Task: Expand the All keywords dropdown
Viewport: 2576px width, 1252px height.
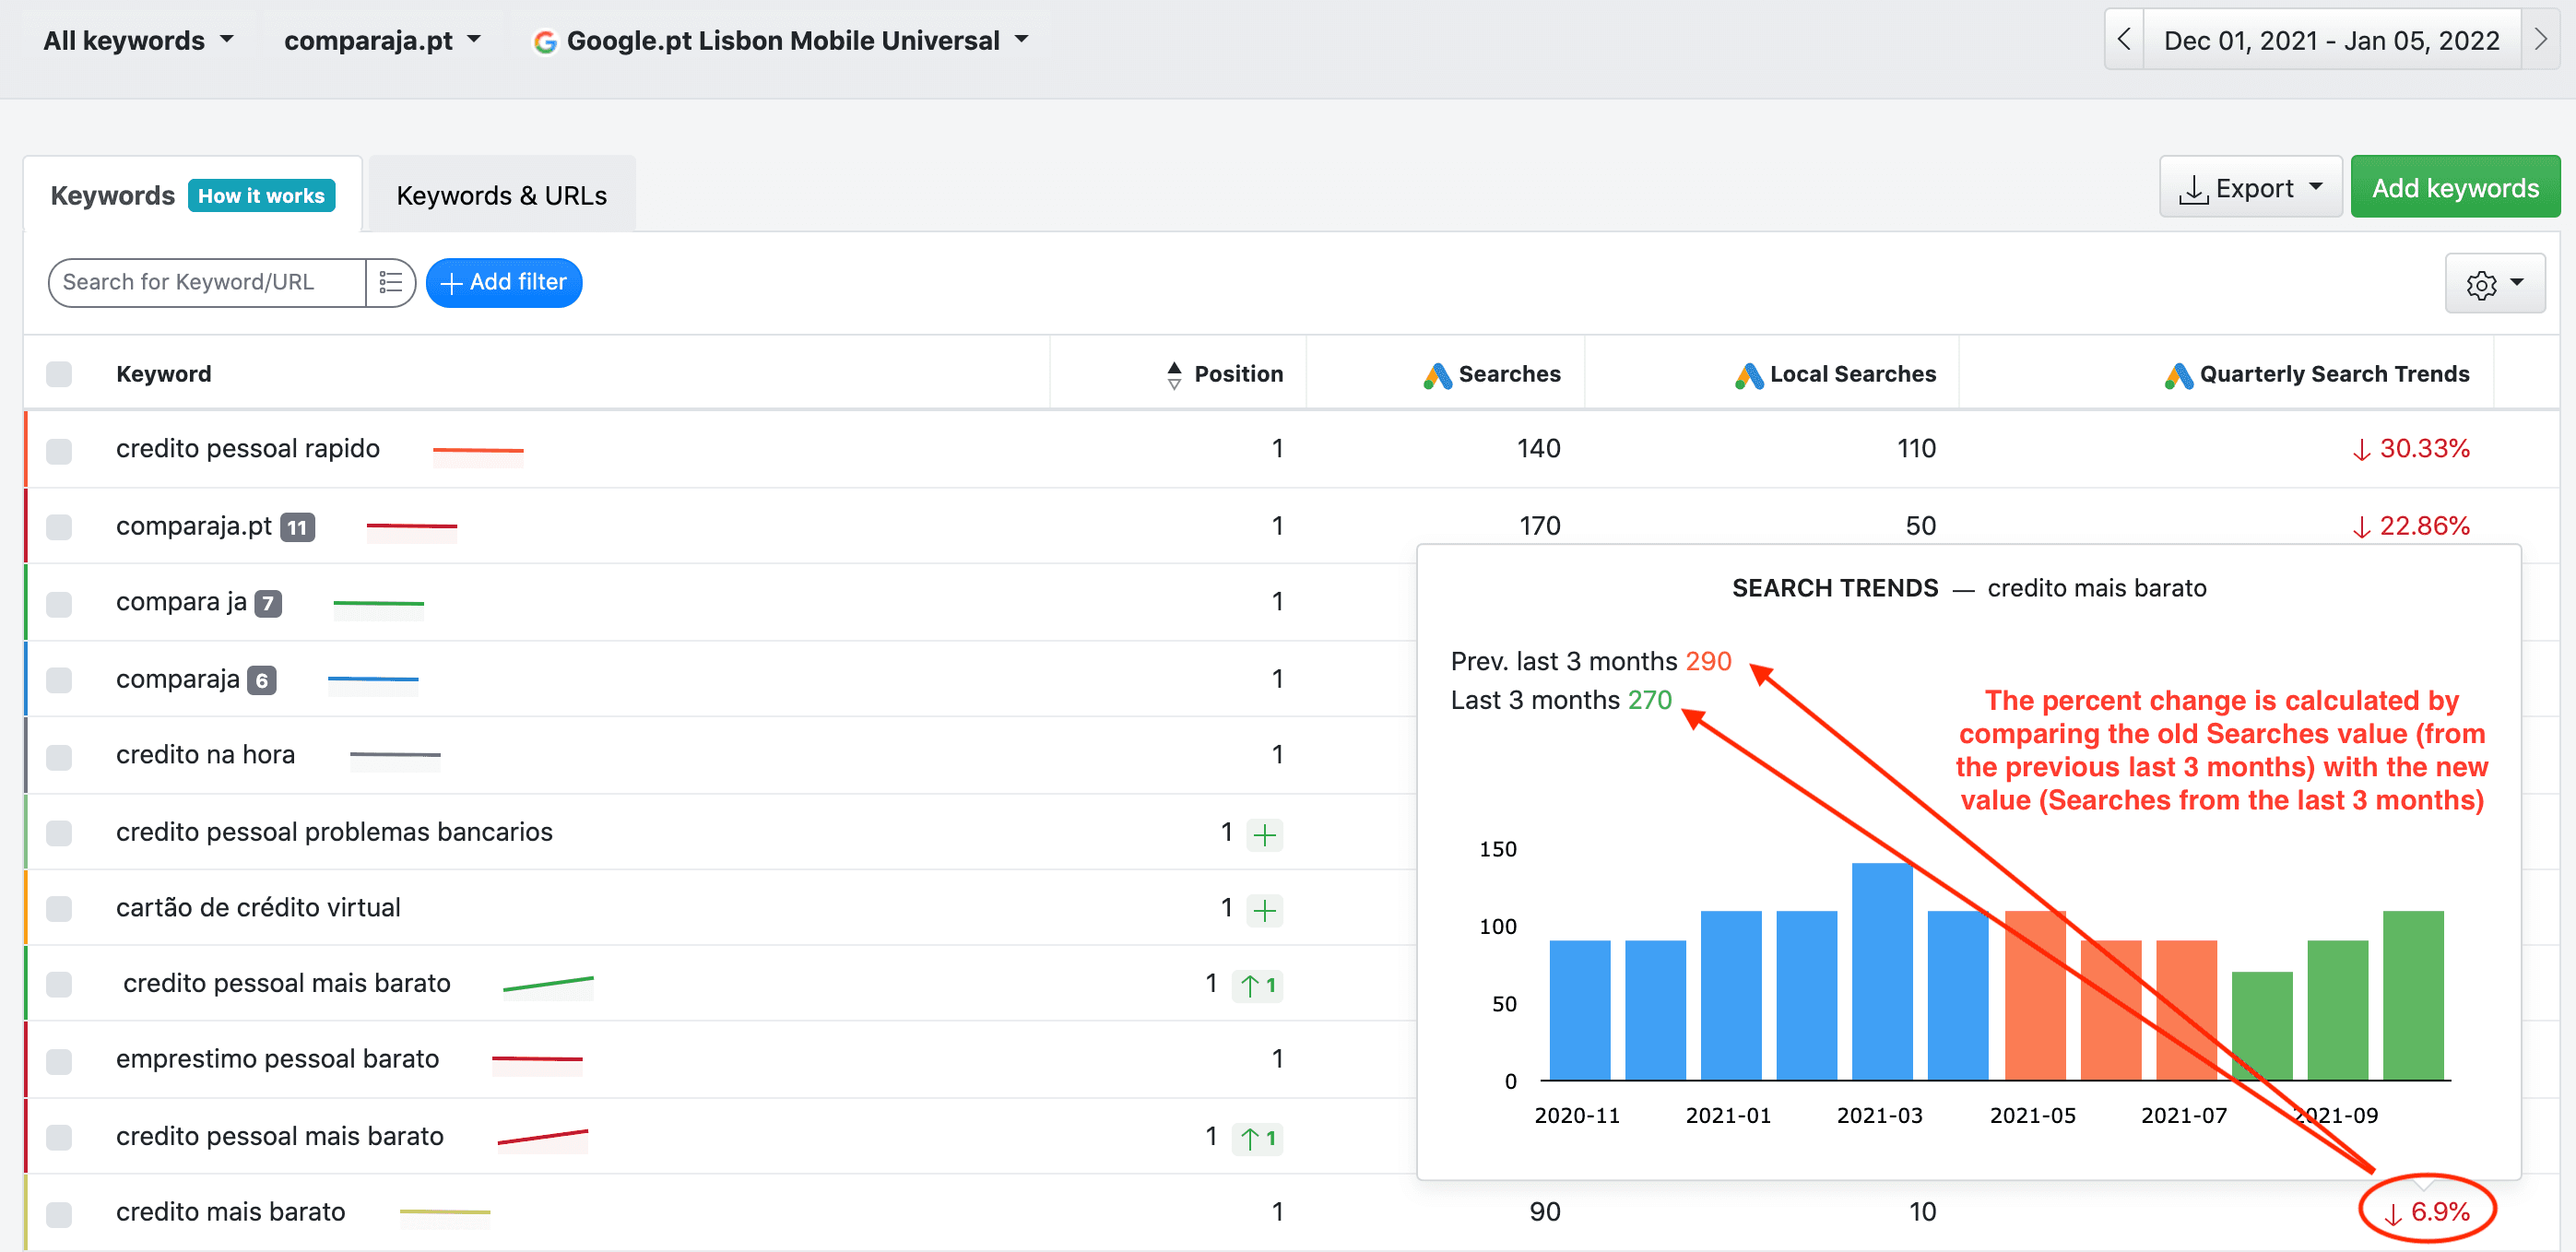Action: pos(138,41)
